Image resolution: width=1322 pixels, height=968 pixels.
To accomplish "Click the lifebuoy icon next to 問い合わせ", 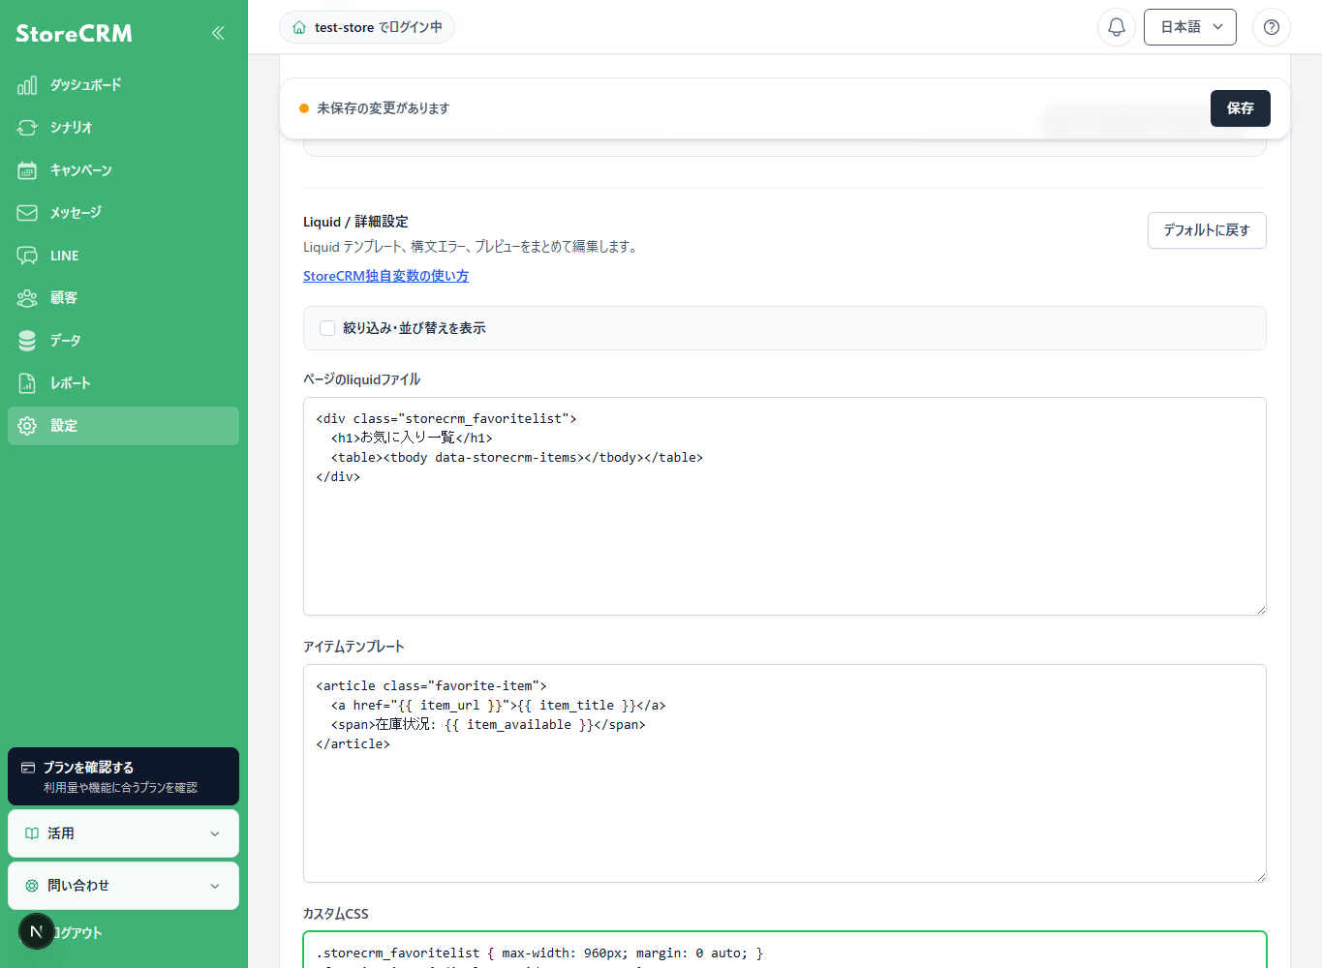I will pyautogui.click(x=32, y=886).
